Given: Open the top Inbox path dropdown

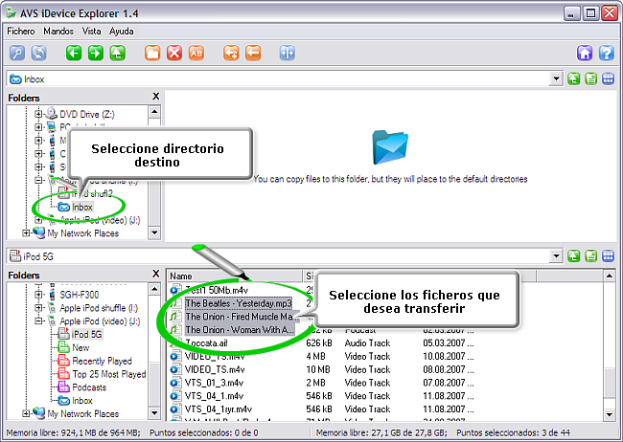Looking at the screenshot, I should pos(556,79).
